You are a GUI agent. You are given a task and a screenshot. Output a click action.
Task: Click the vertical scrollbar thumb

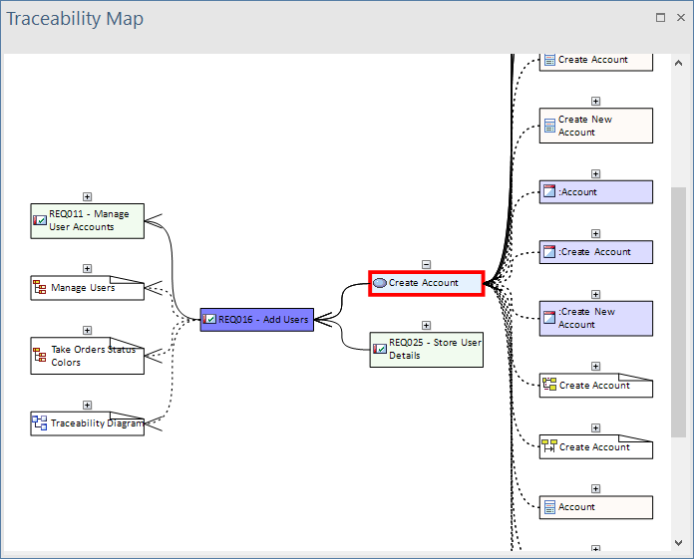point(678,312)
